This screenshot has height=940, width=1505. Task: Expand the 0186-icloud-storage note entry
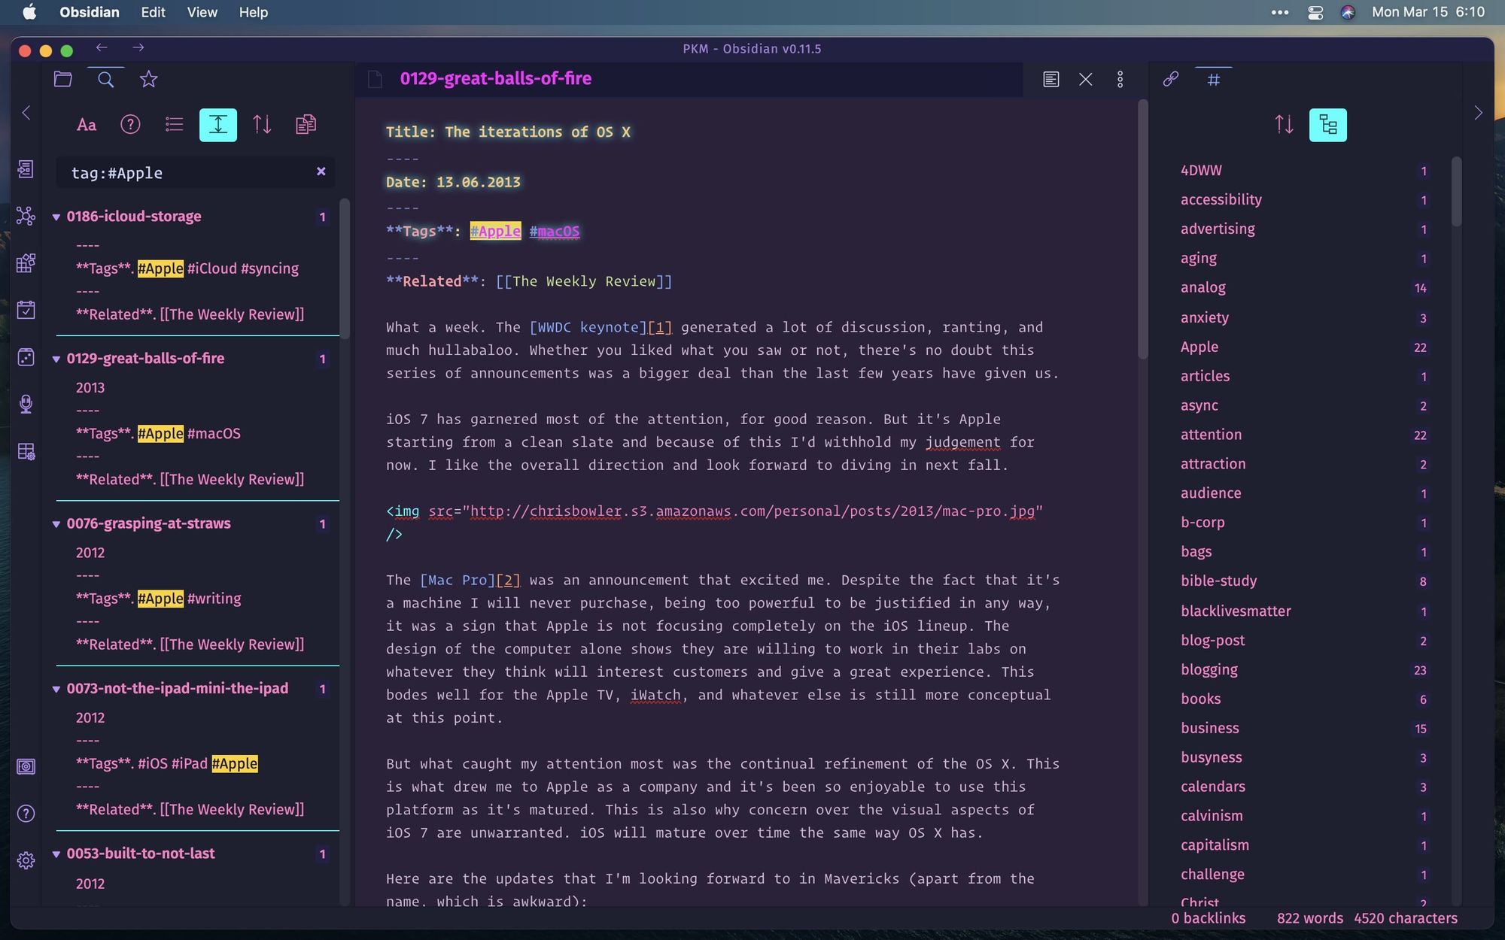pos(53,216)
